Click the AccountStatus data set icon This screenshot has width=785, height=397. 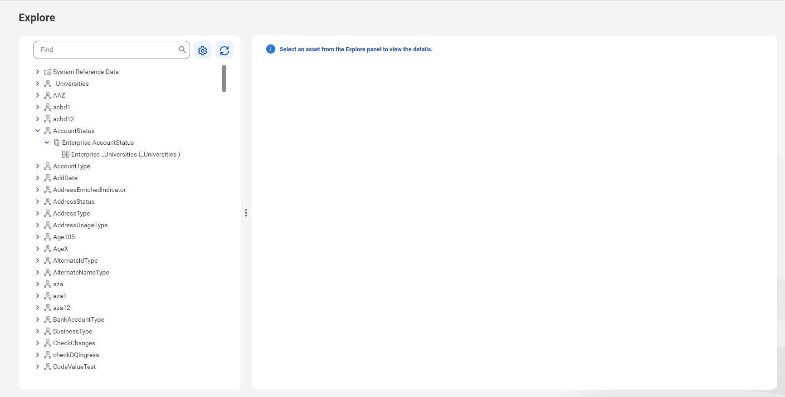pos(48,131)
